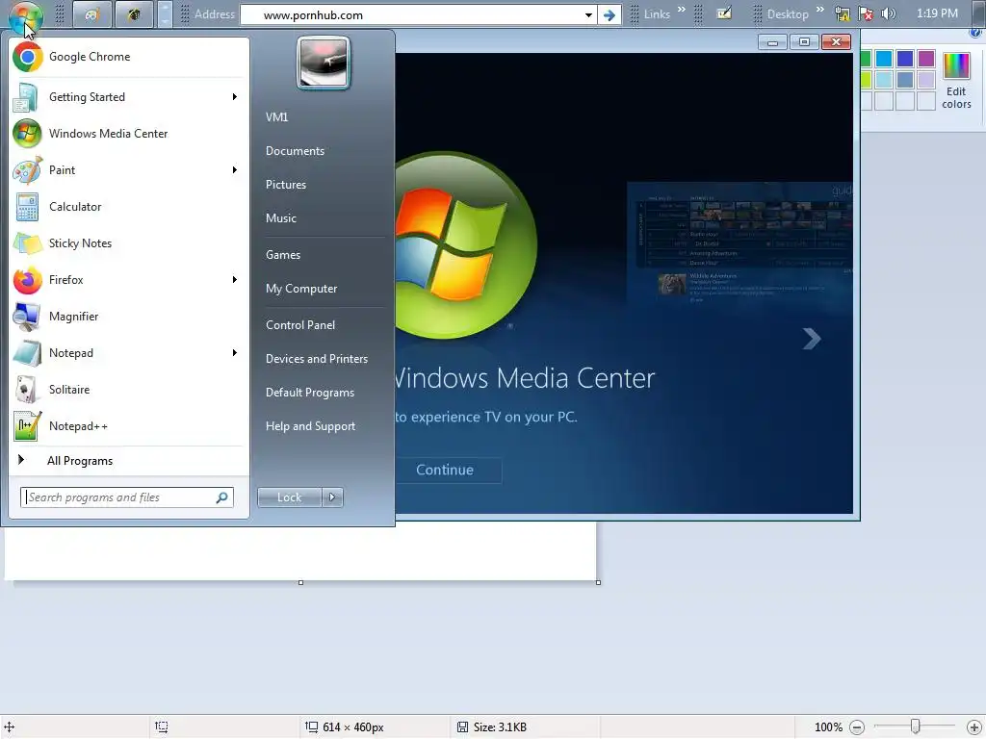Open My Computer from Start menu
This screenshot has width=986, height=739.
pyautogui.click(x=301, y=289)
